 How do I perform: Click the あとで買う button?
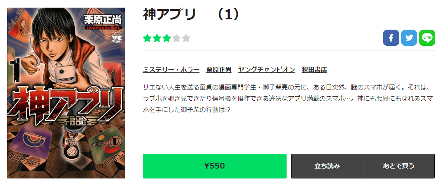tap(399, 166)
